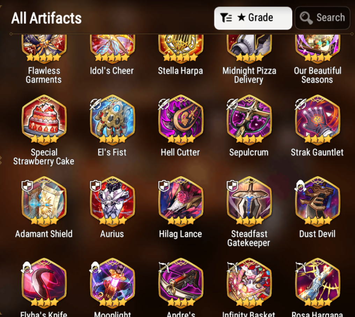The image size is (355, 317).
Task: Open the Hilag Lance artifact
Action: [x=181, y=202]
